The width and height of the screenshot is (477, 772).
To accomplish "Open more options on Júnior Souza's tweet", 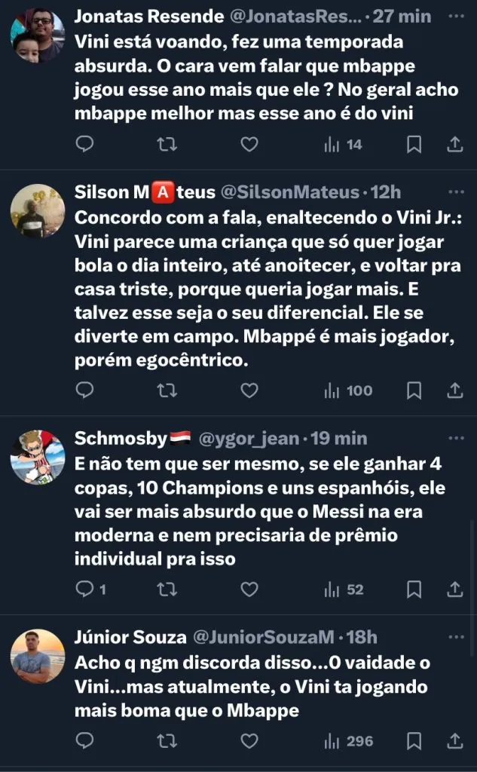I will [456, 638].
